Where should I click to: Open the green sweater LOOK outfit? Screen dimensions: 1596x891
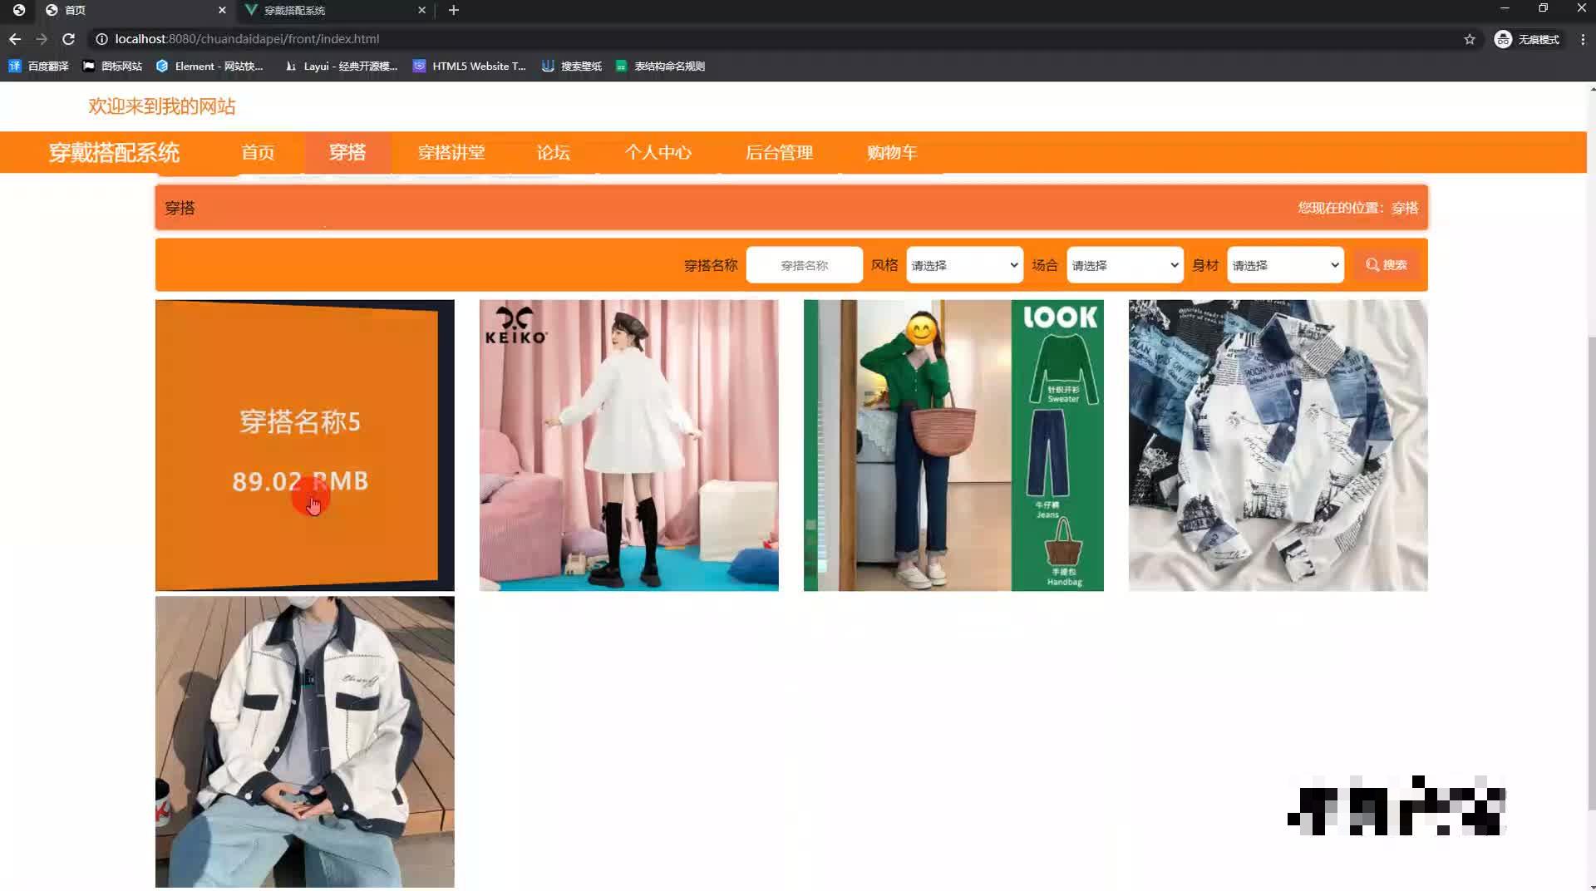(x=953, y=445)
